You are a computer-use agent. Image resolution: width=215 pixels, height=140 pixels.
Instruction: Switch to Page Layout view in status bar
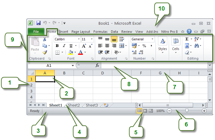[145, 111]
